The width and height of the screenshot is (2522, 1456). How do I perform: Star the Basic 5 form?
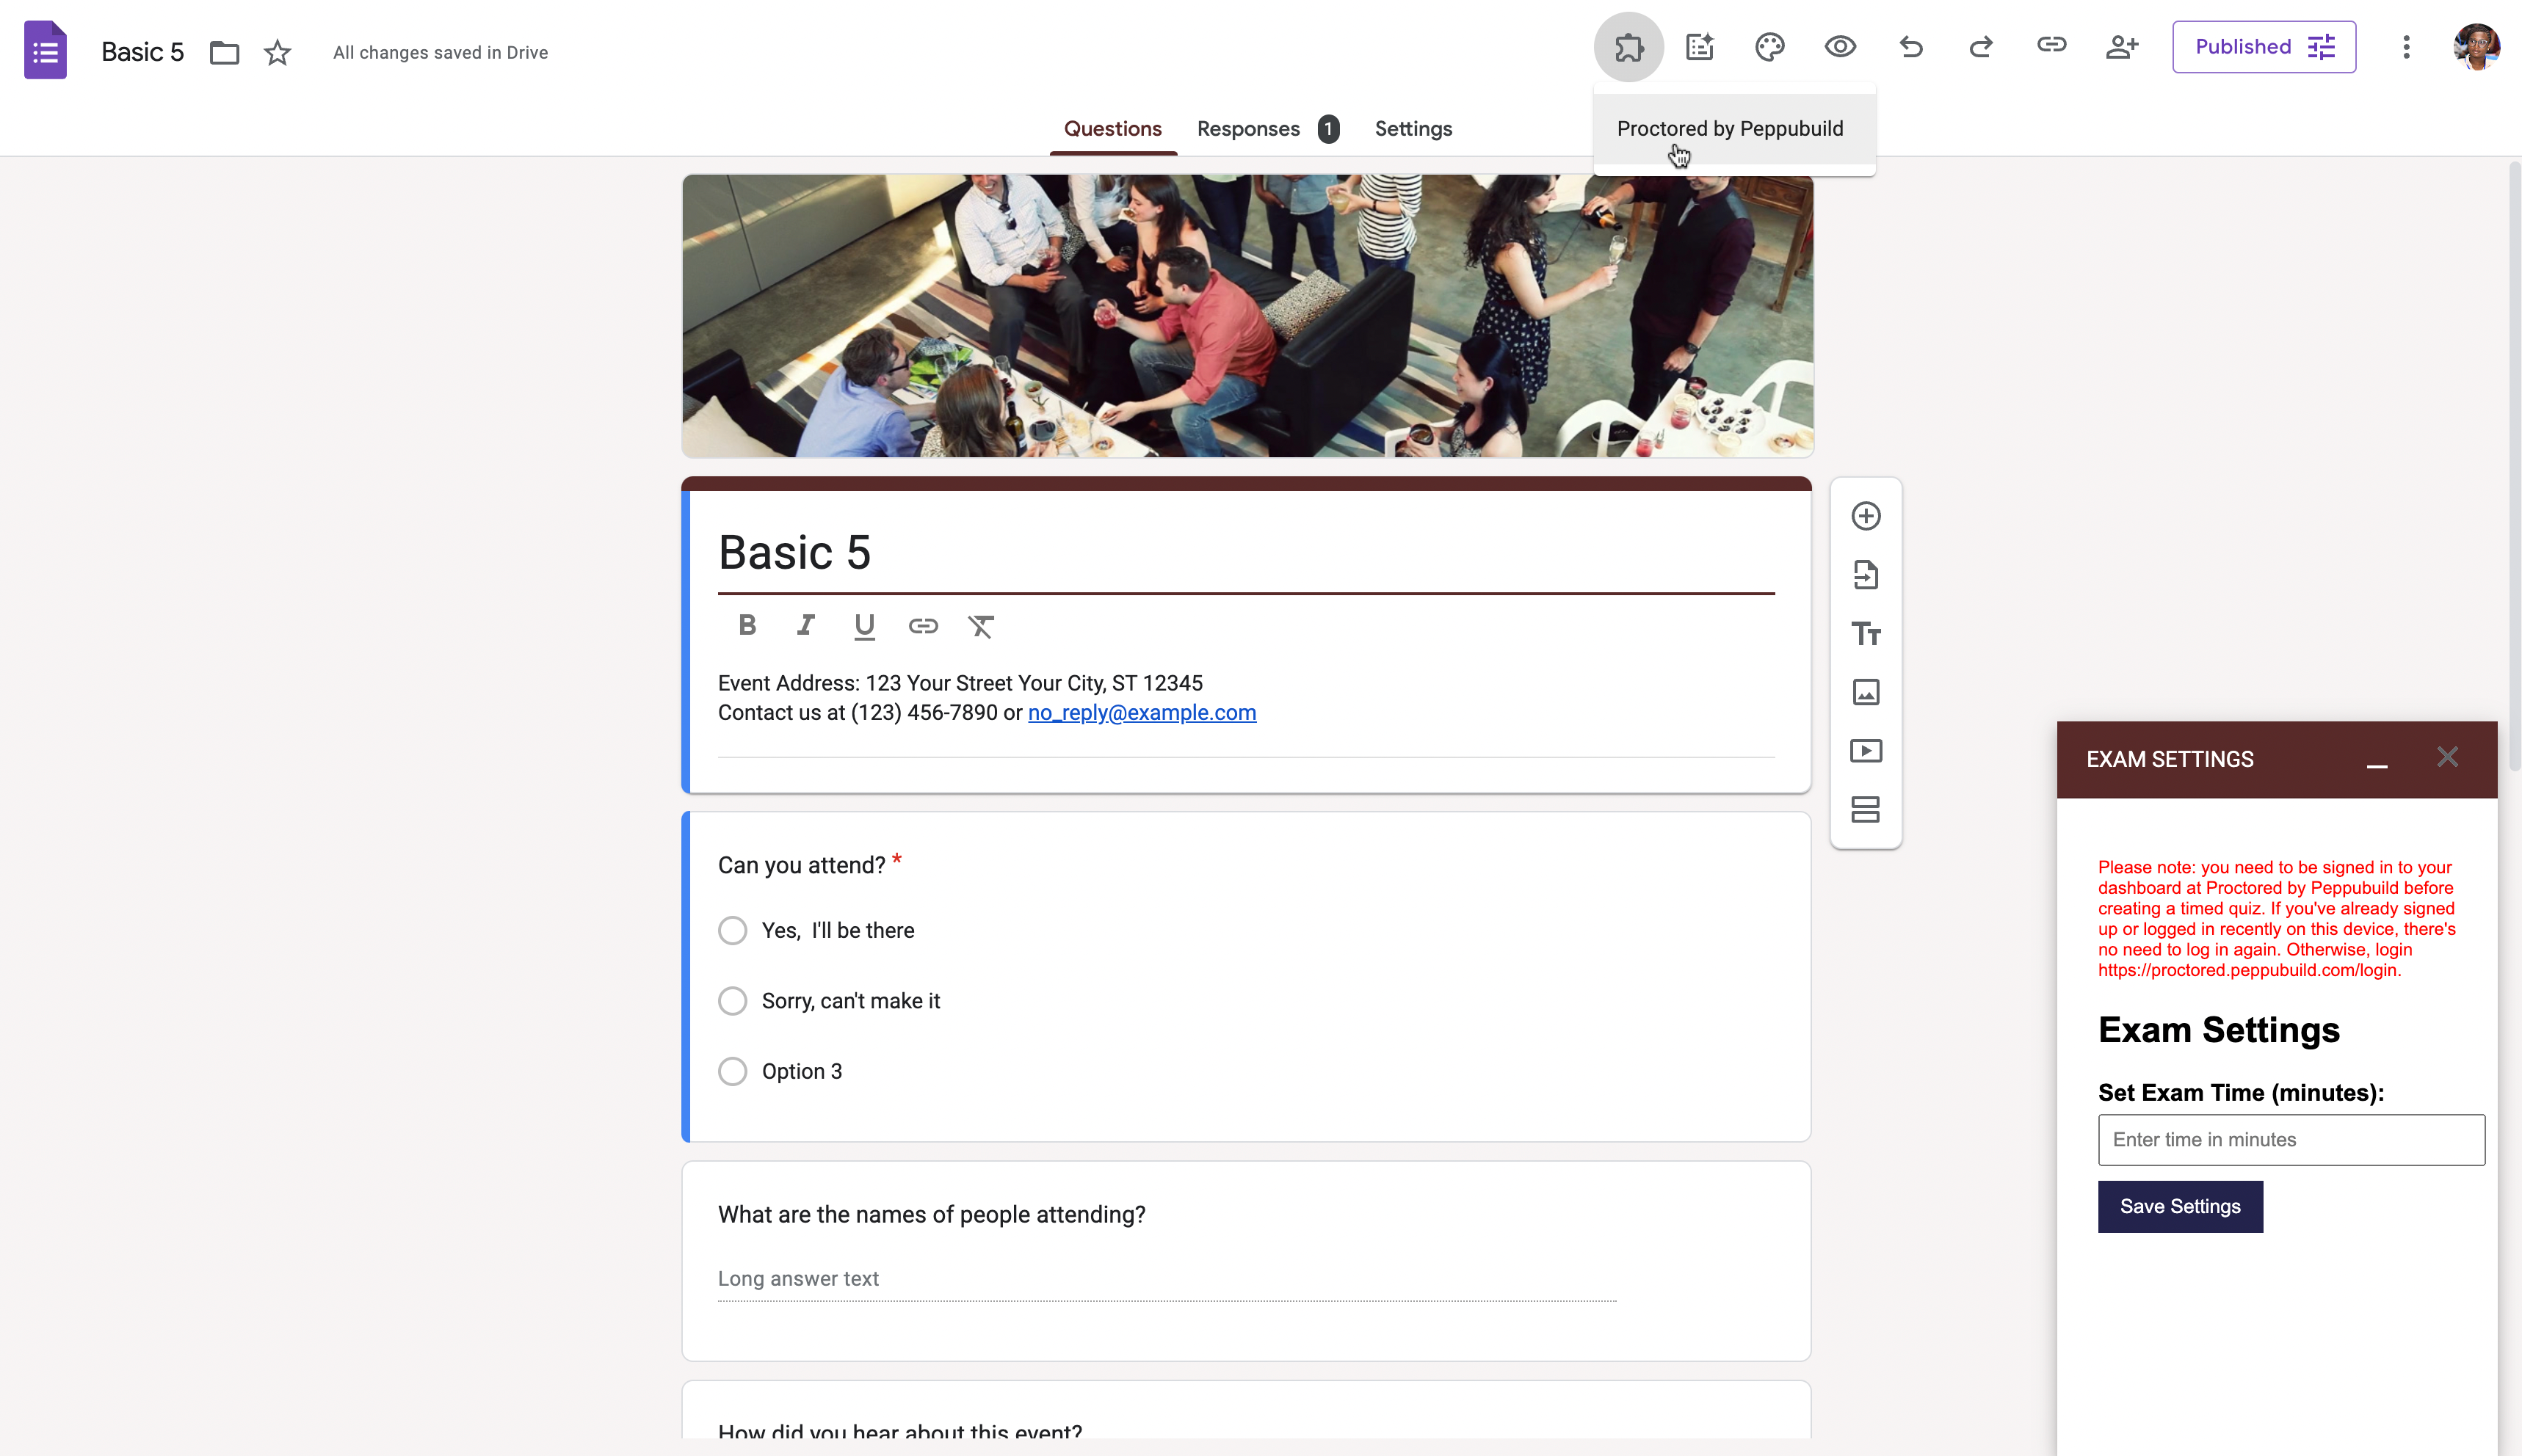tap(277, 52)
